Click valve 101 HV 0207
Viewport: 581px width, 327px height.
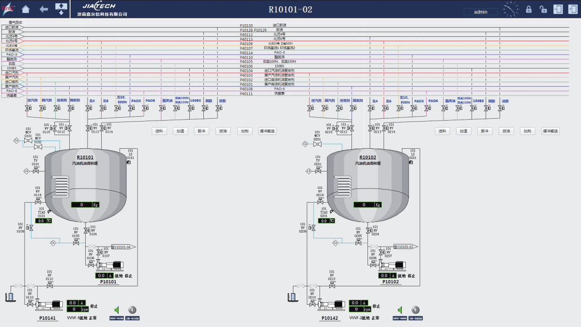pyautogui.click(x=381, y=252)
